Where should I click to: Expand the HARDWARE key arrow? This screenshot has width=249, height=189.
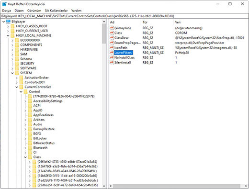pyautogui.click(x=12, y=50)
